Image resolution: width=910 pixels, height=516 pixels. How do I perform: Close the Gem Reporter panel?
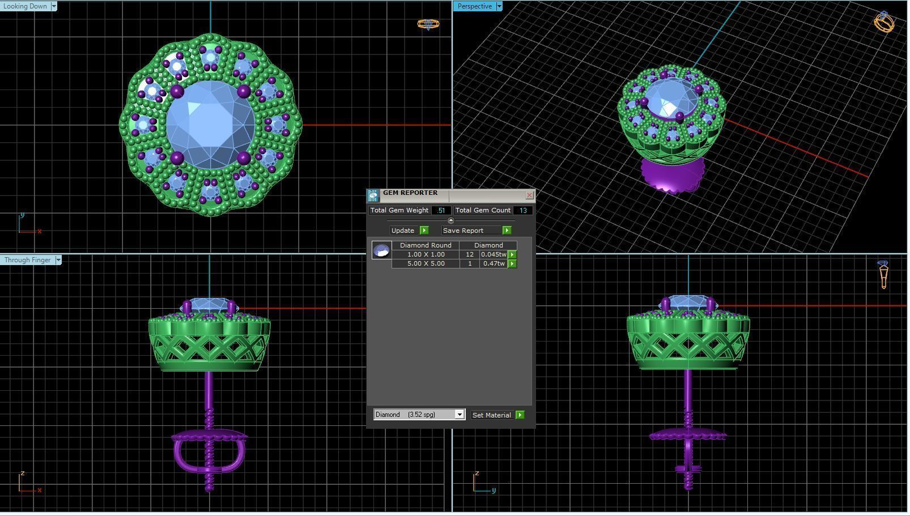click(x=529, y=195)
